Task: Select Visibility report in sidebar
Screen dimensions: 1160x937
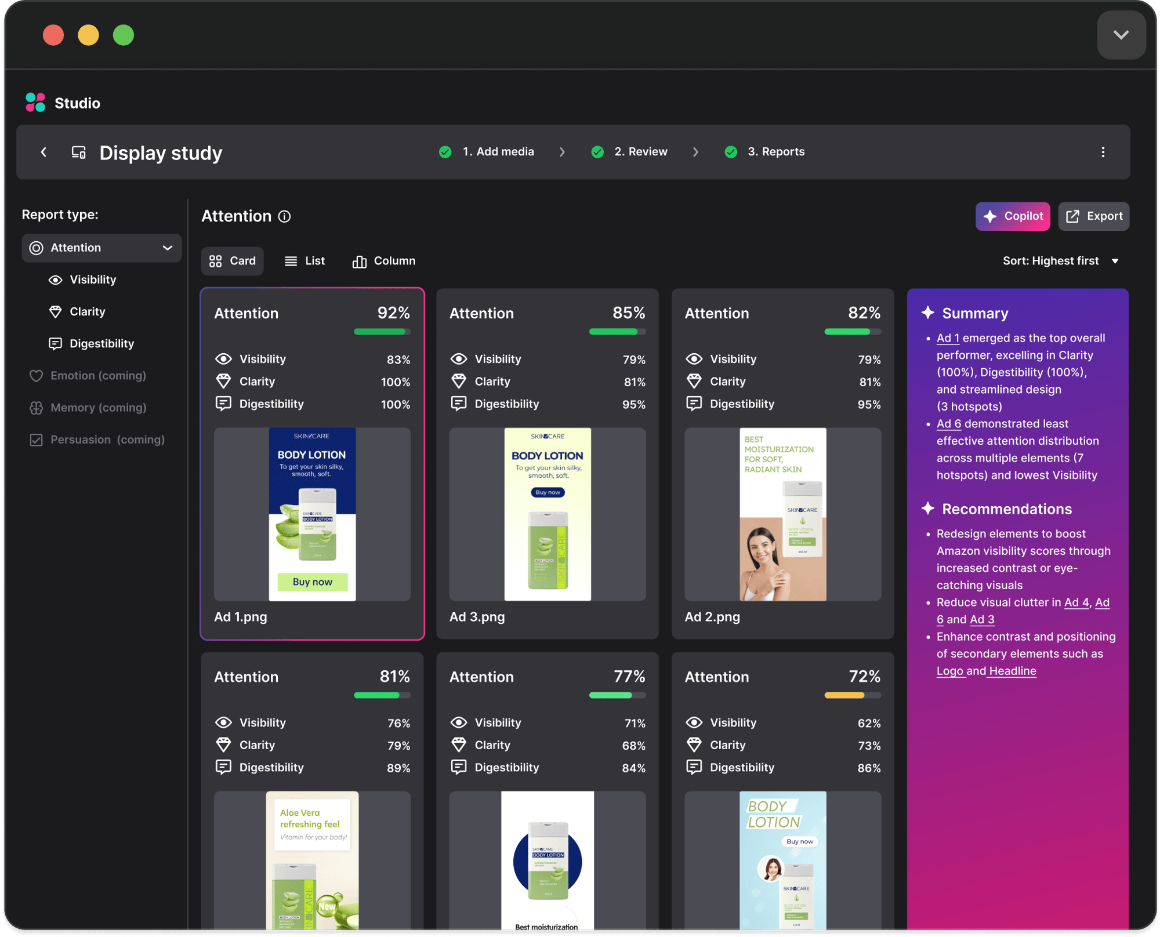Action: click(x=82, y=280)
